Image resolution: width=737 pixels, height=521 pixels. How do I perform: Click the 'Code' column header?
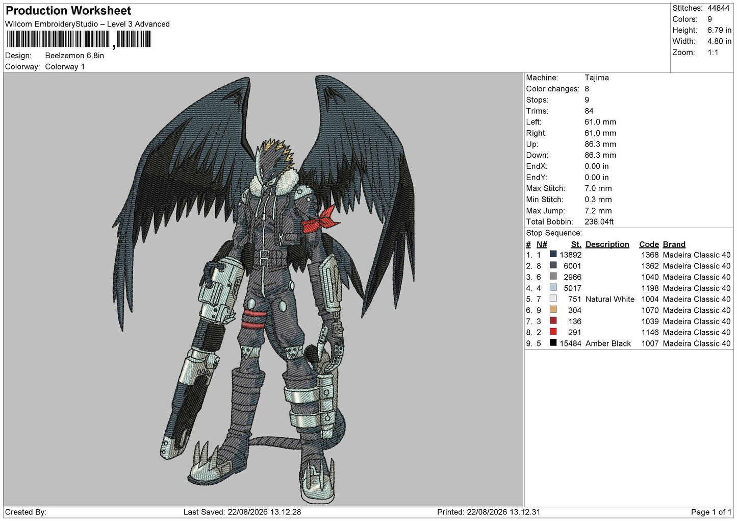(649, 244)
